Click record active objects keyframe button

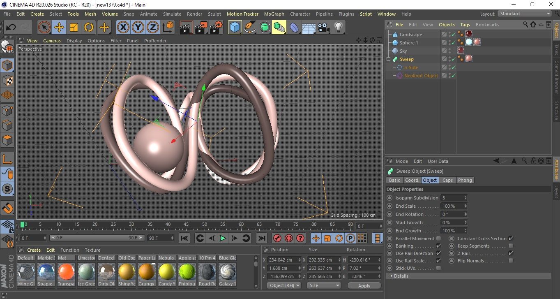277,238
